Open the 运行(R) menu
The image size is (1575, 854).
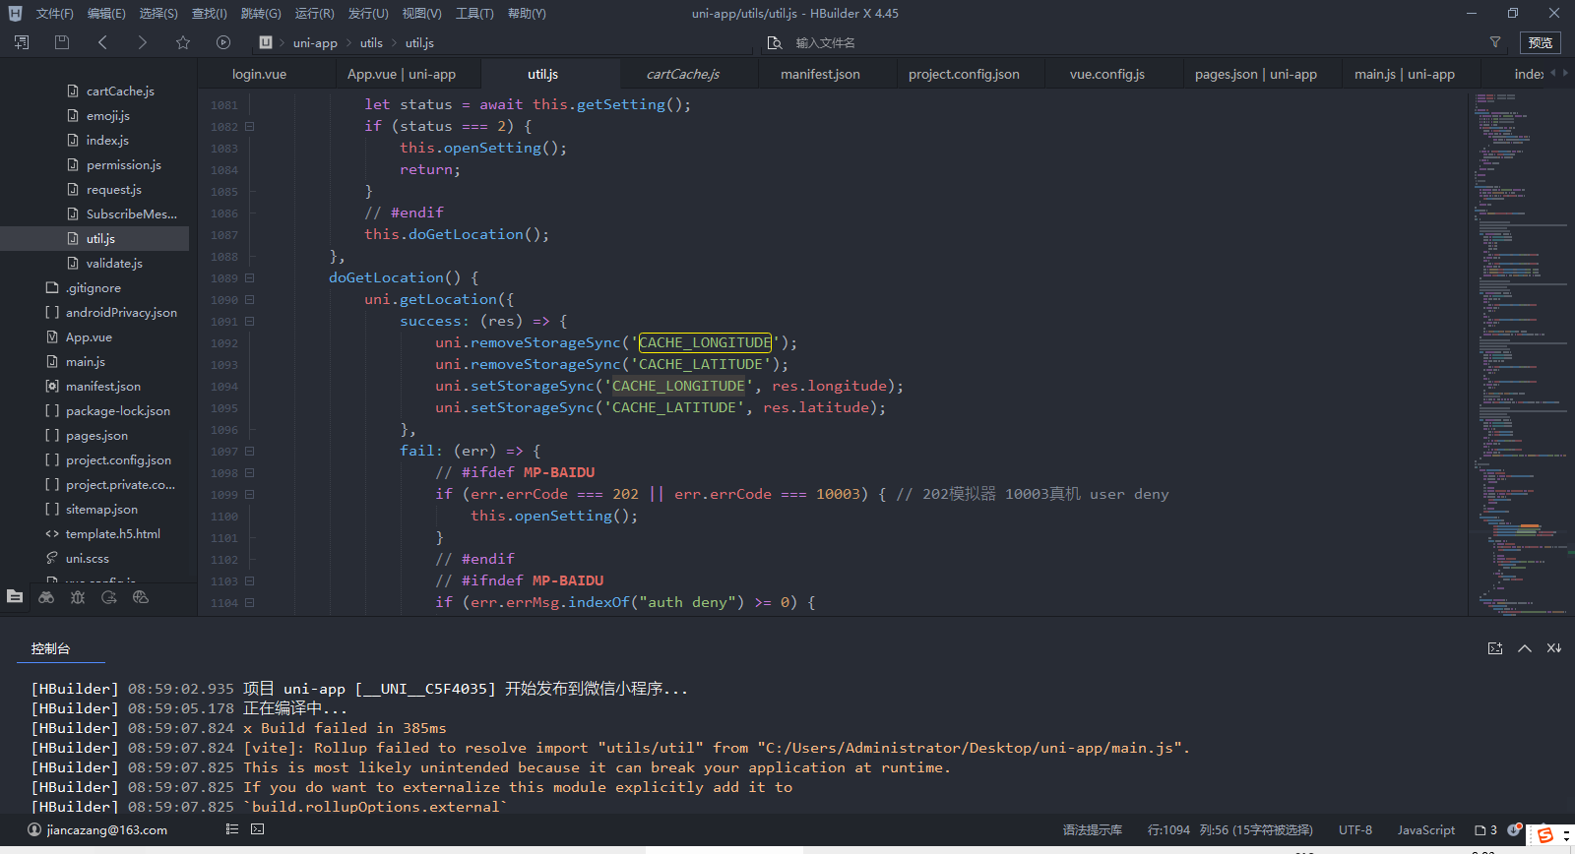314,14
